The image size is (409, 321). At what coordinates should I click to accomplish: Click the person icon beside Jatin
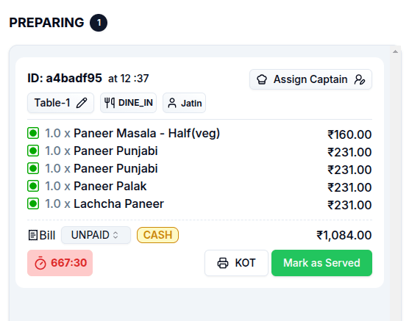172,103
